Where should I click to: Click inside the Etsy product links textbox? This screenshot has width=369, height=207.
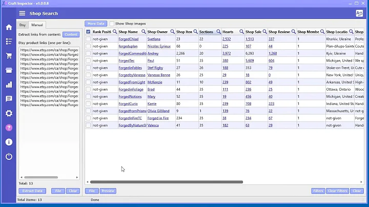[x=49, y=113]
